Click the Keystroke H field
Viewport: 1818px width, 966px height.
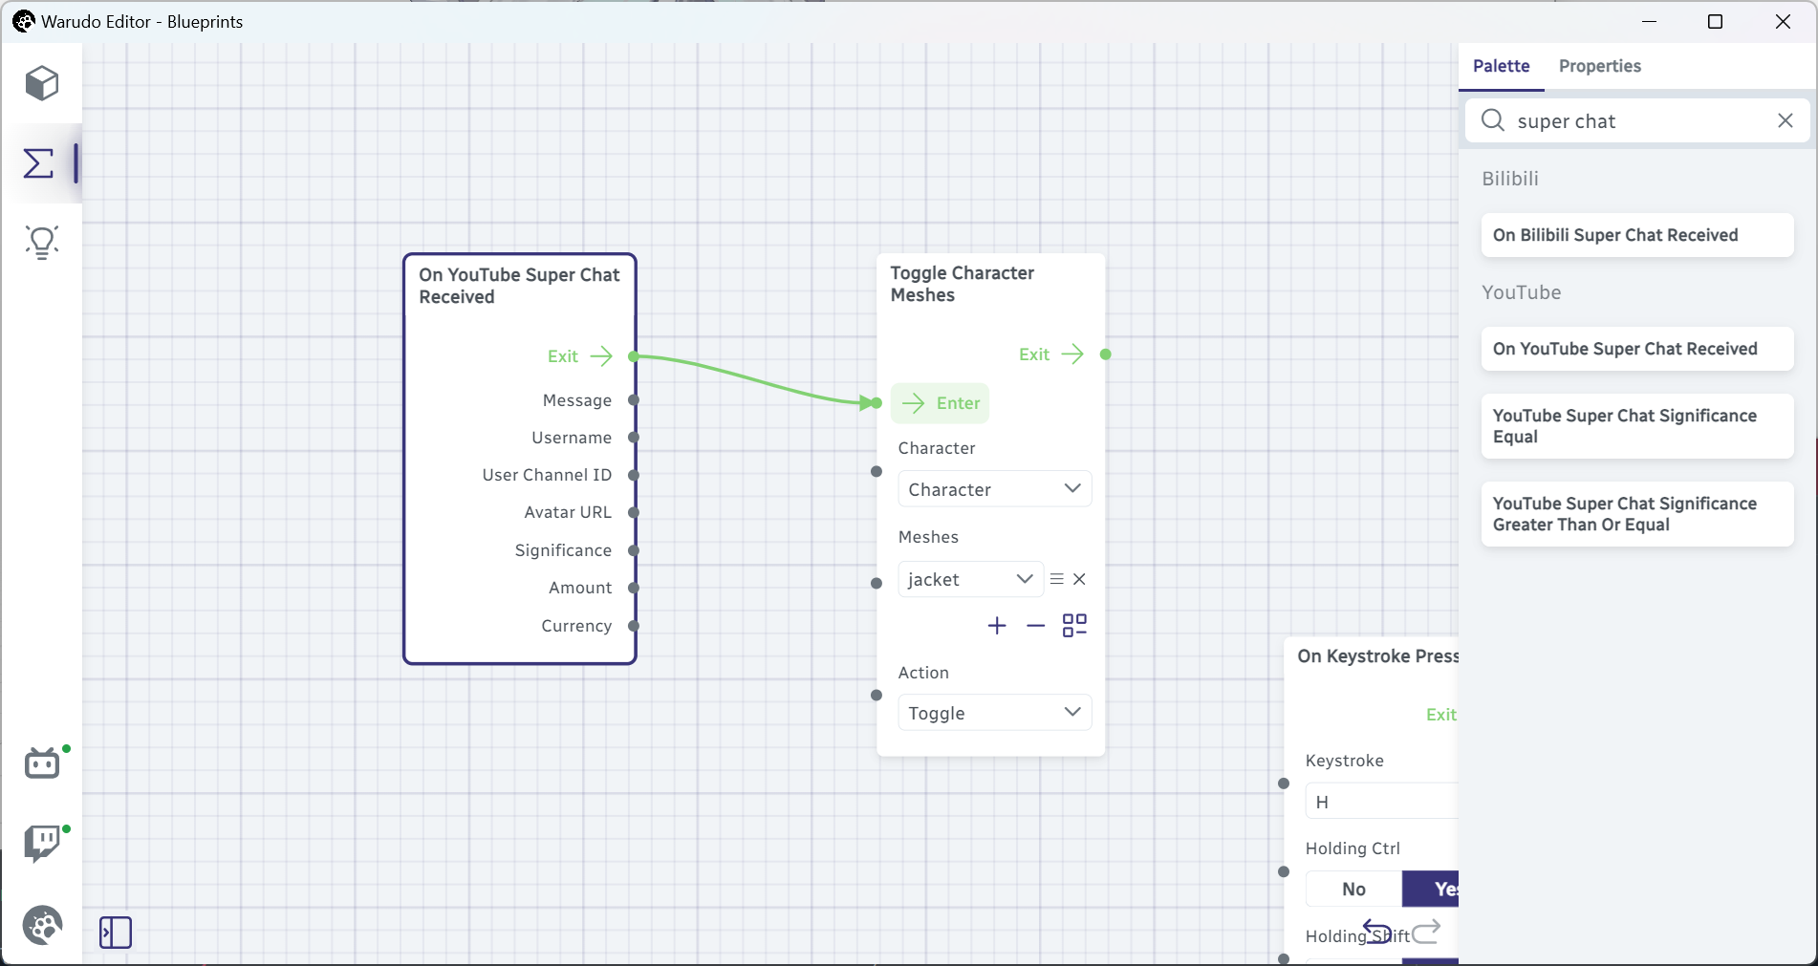tap(1382, 801)
